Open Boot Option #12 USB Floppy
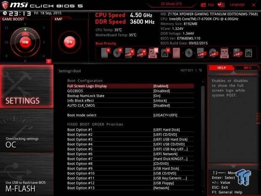Image resolution: width=261 pixels, height=196 pixels. (x=130, y=183)
